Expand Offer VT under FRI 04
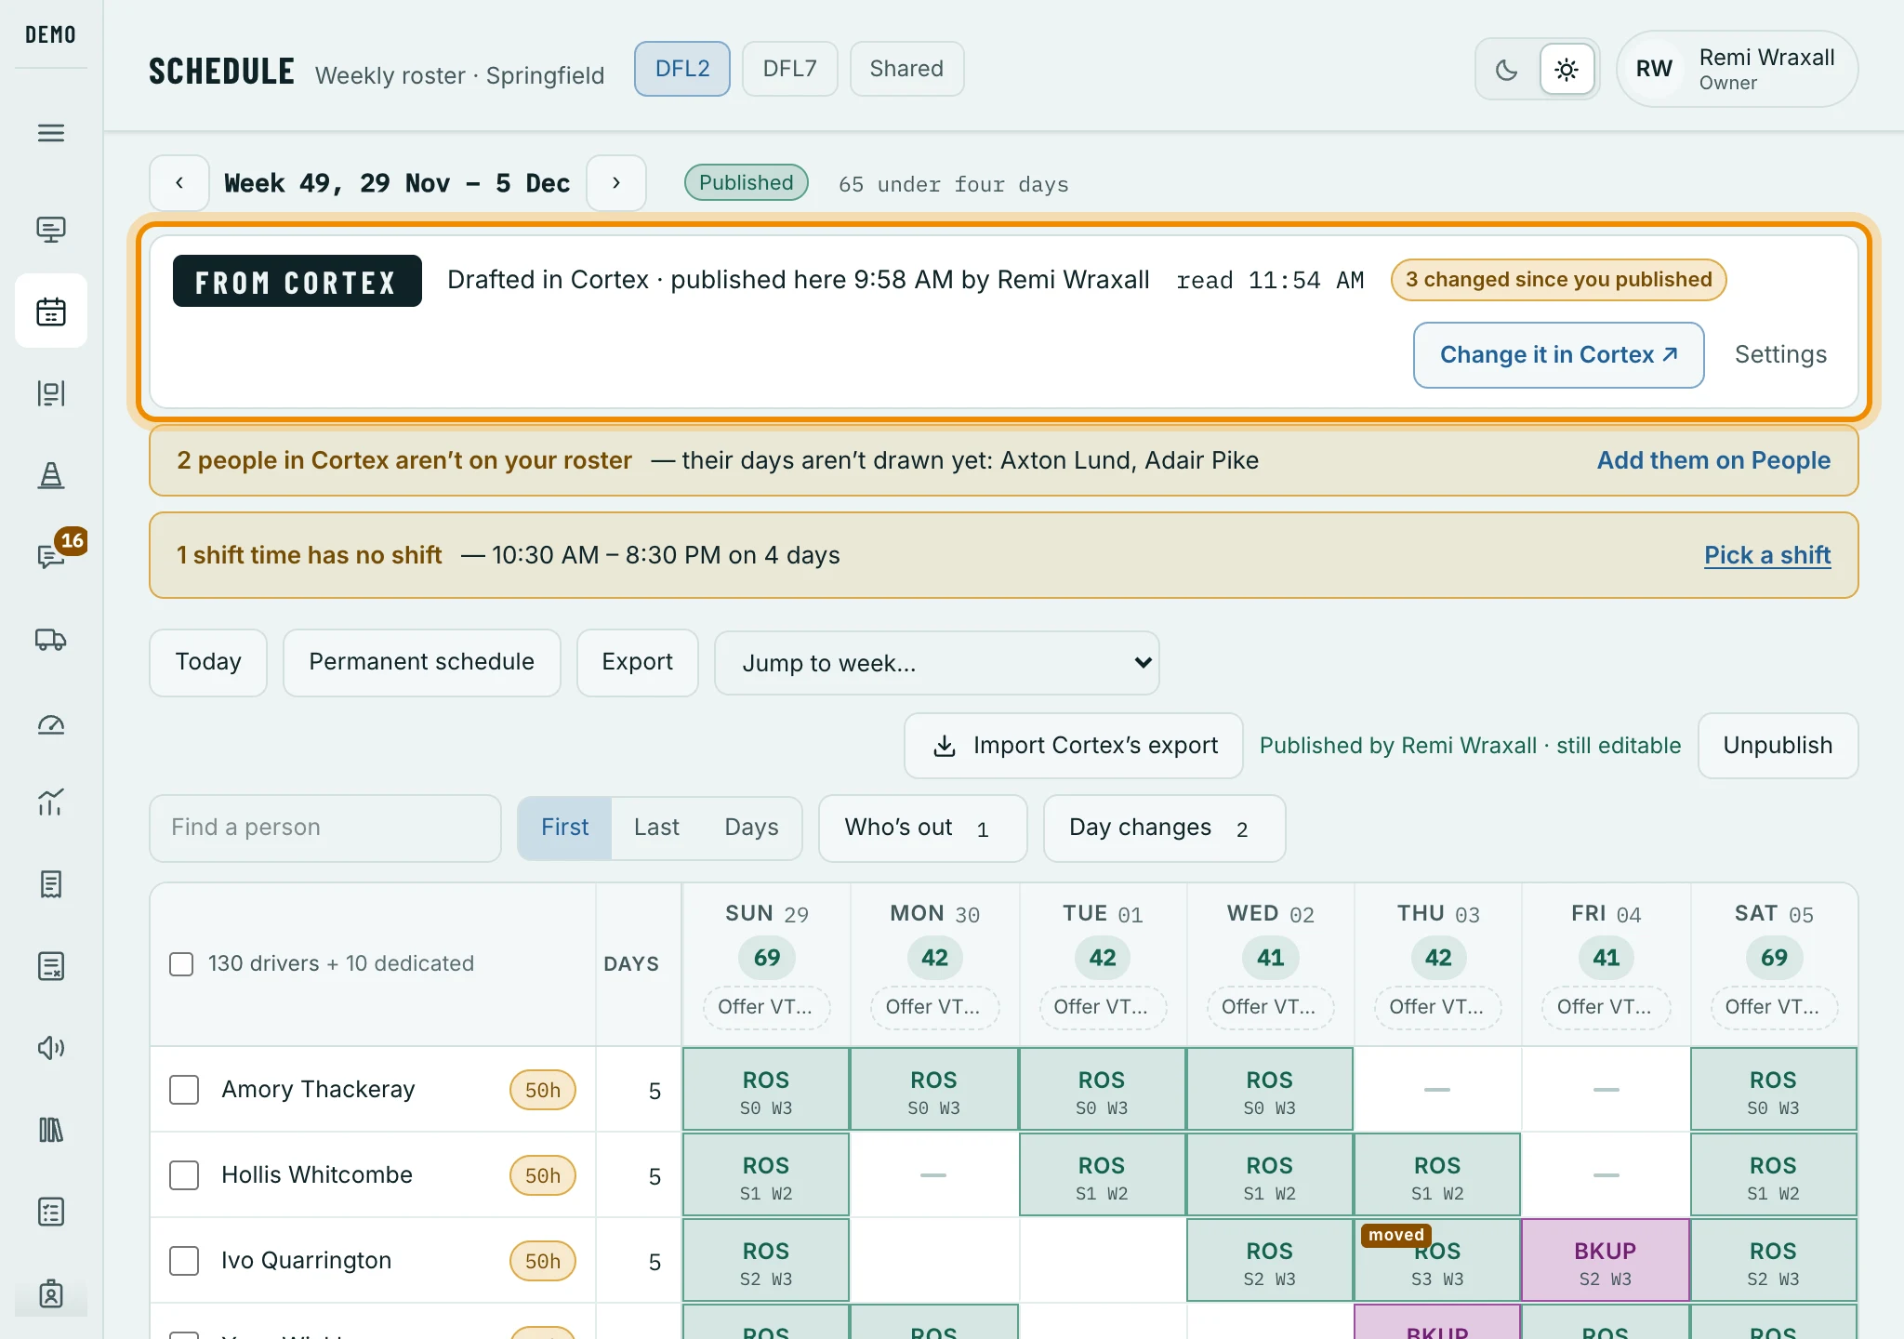The image size is (1904, 1339). (x=1606, y=1007)
